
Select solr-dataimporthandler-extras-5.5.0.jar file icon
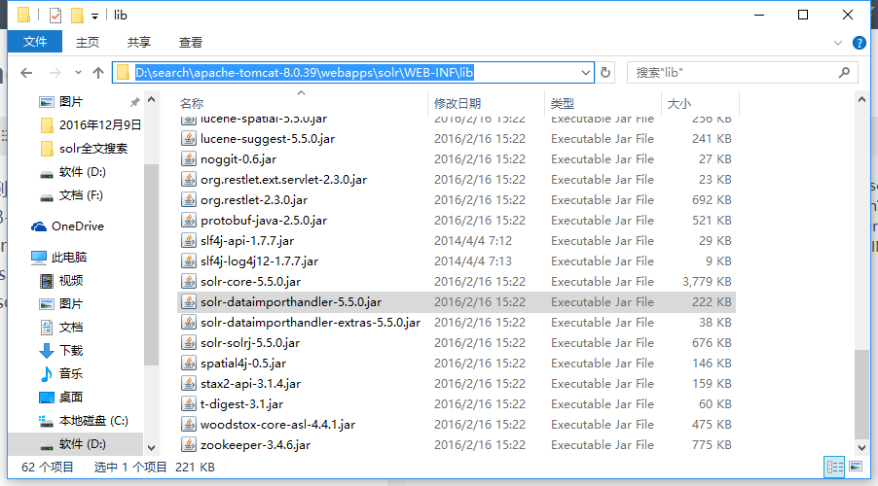coord(189,323)
